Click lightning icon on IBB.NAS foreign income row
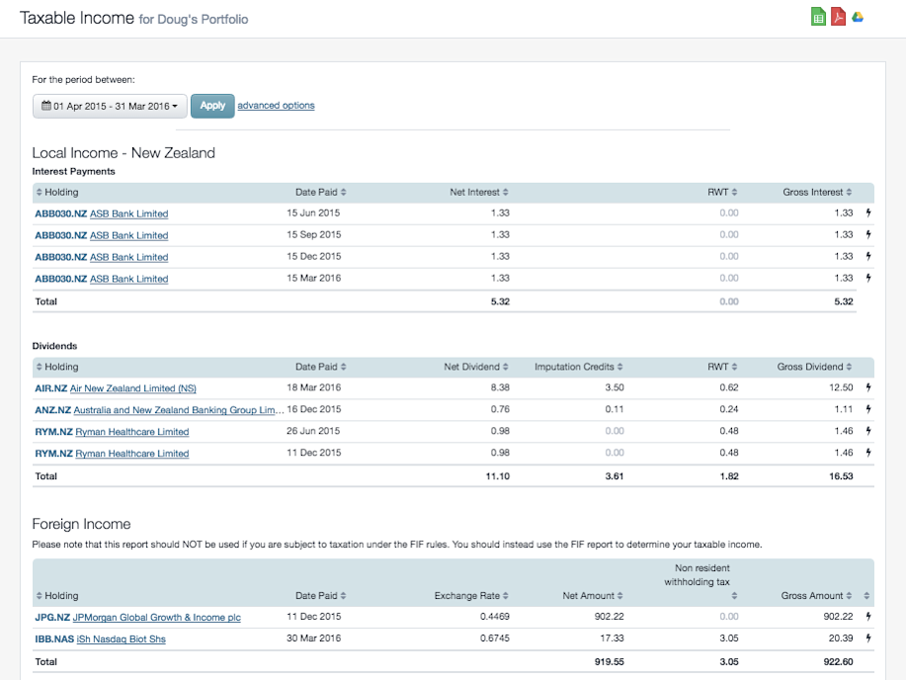Viewport: 906px width, 680px height. 868,638
